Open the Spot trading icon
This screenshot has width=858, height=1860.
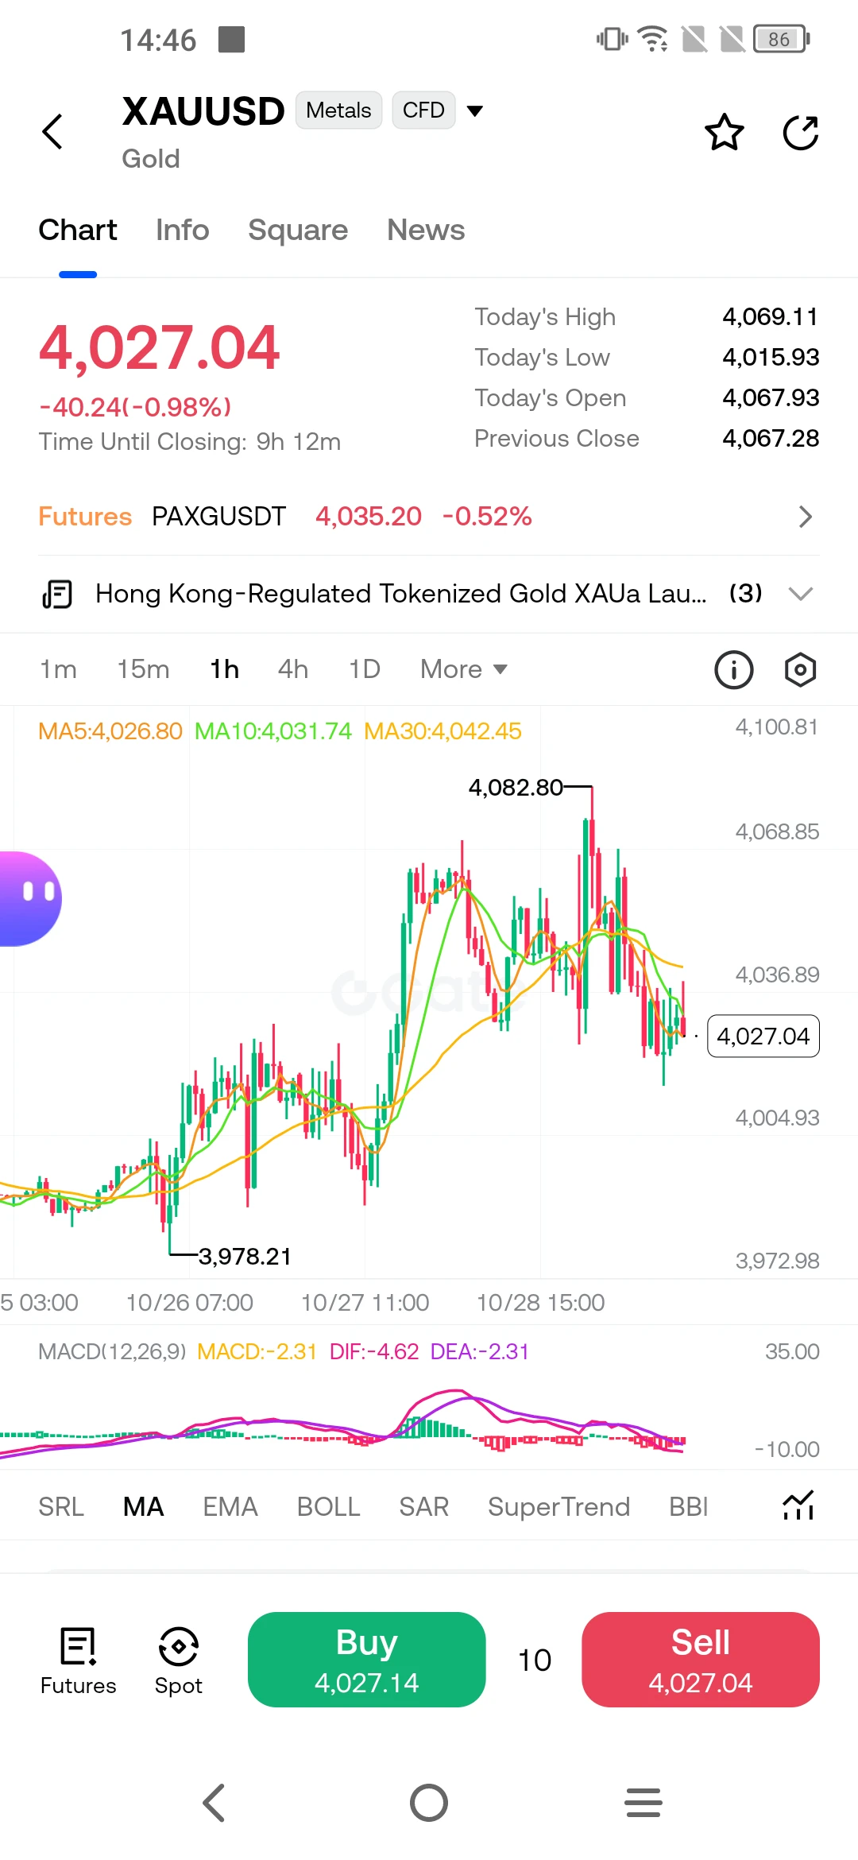pos(178,1660)
